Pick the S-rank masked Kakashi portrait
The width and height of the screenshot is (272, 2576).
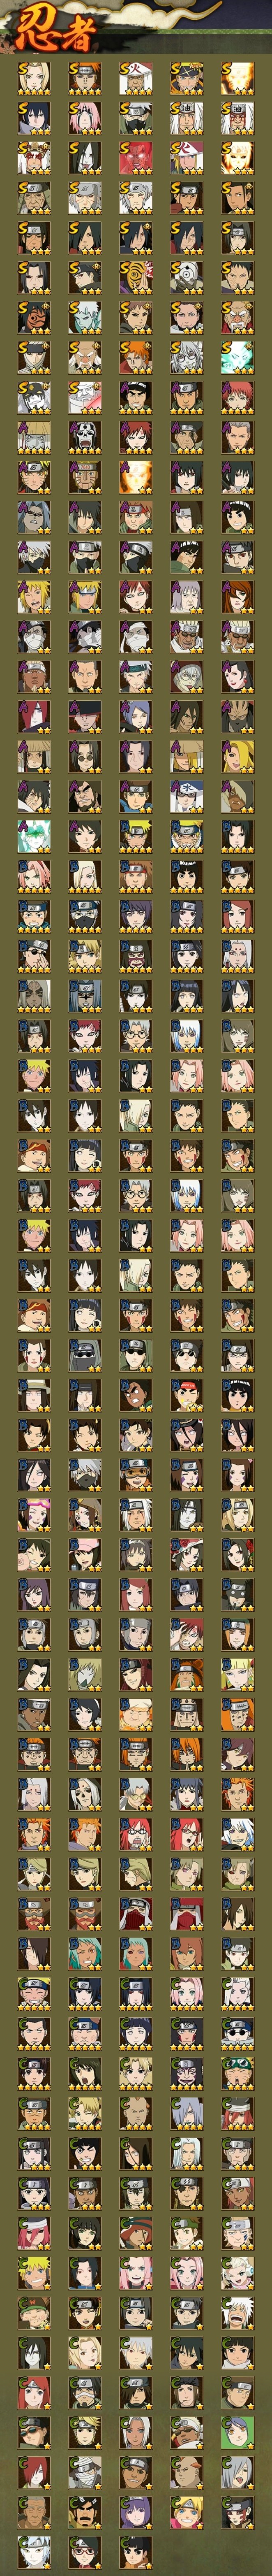point(136,118)
